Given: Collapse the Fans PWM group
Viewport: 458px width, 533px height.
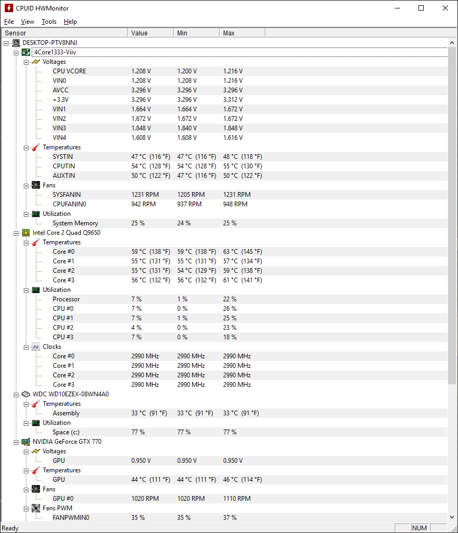Looking at the screenshot, I should click(26, 509).
